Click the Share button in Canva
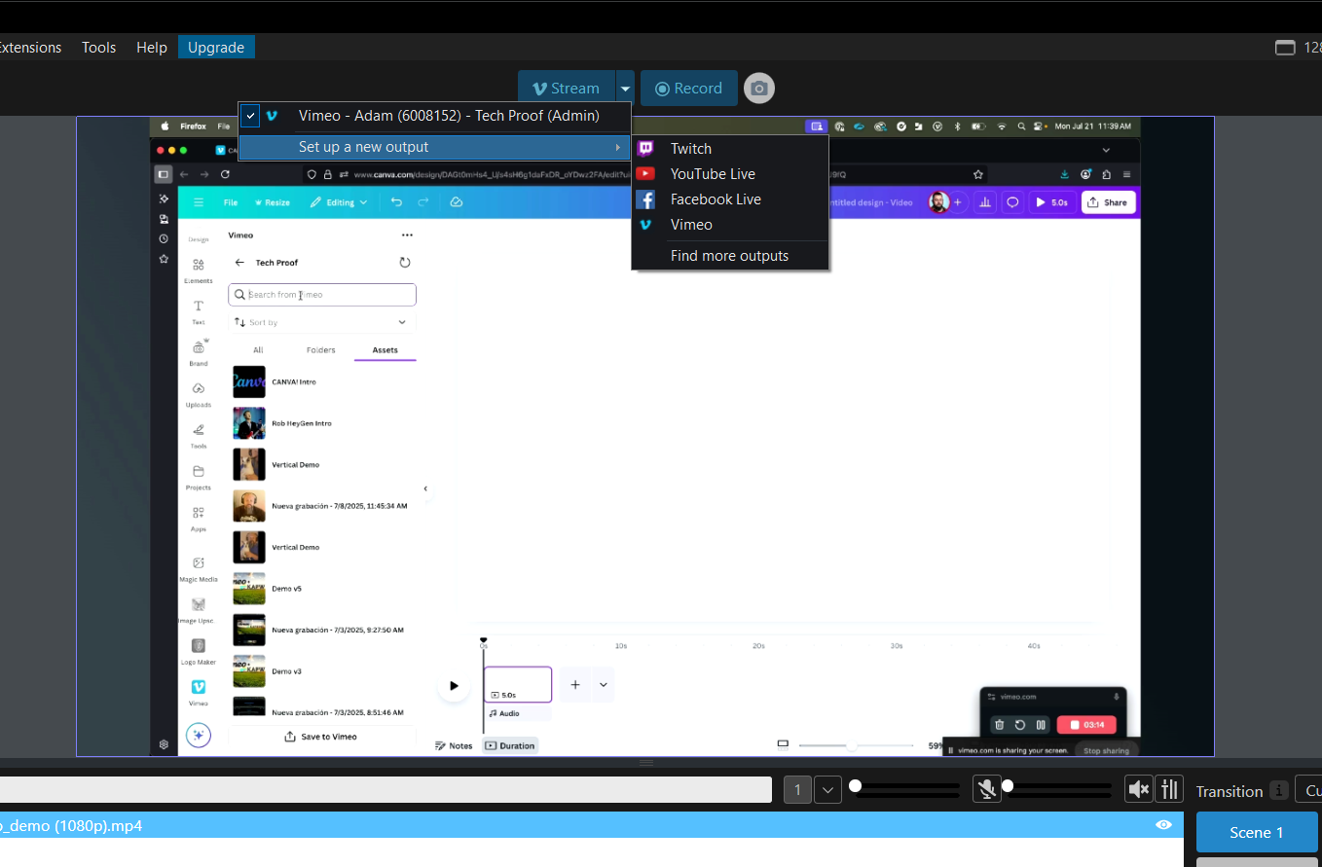 [x=1107, y=202]
